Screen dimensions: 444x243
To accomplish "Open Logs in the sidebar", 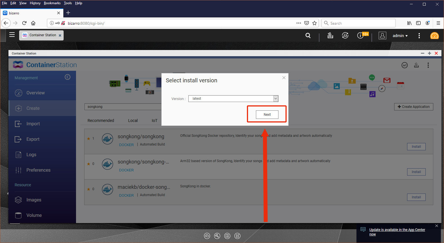I will 42,155.
